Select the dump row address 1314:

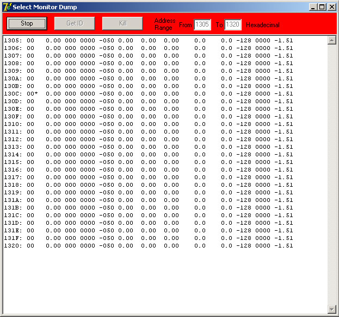[13, 155]
